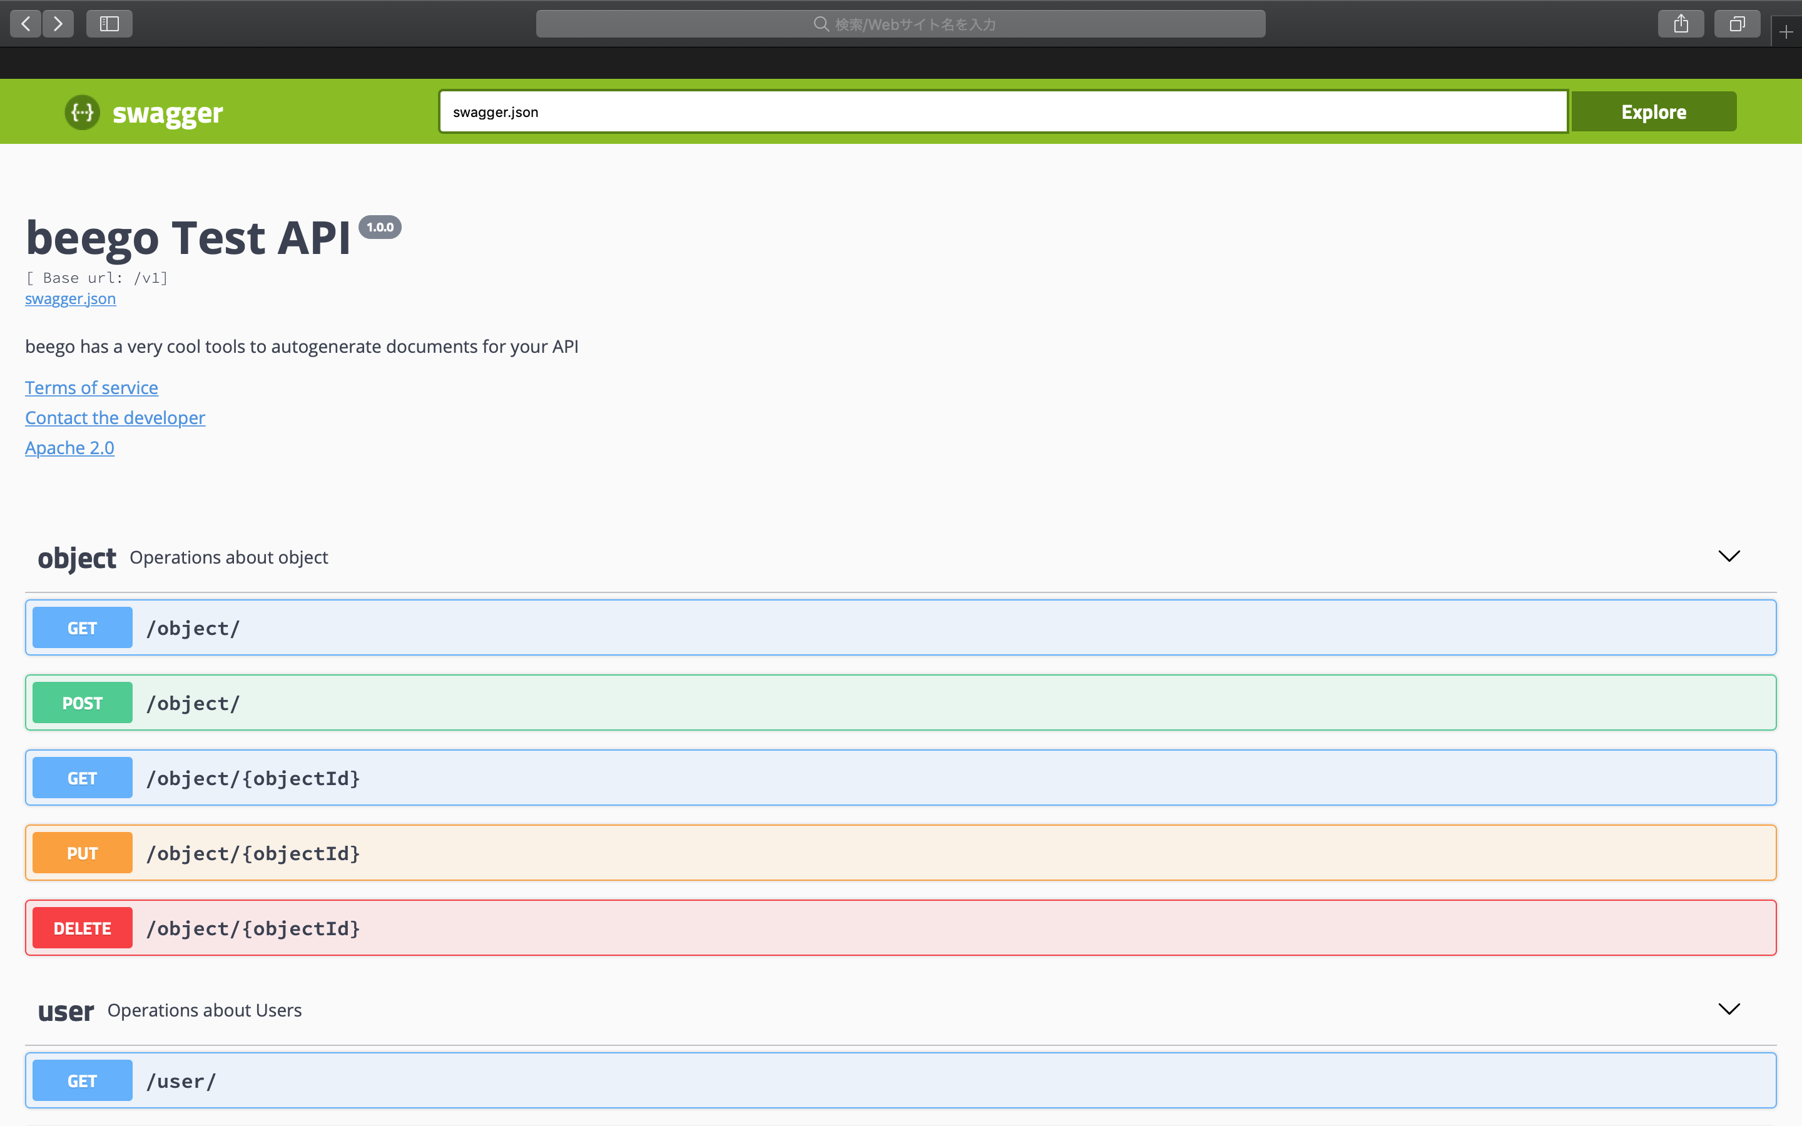Expand the POST /object/ operation
The height and width of the screenshot is (1126, 1802).
(x=901, y=703)
